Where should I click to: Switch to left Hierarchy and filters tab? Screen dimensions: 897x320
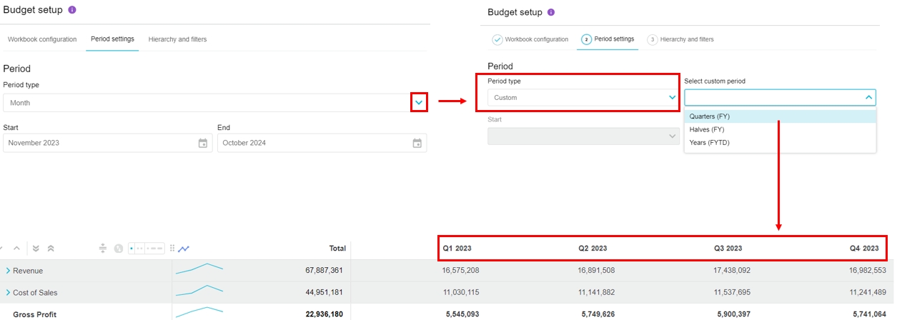tap(177, 39)
